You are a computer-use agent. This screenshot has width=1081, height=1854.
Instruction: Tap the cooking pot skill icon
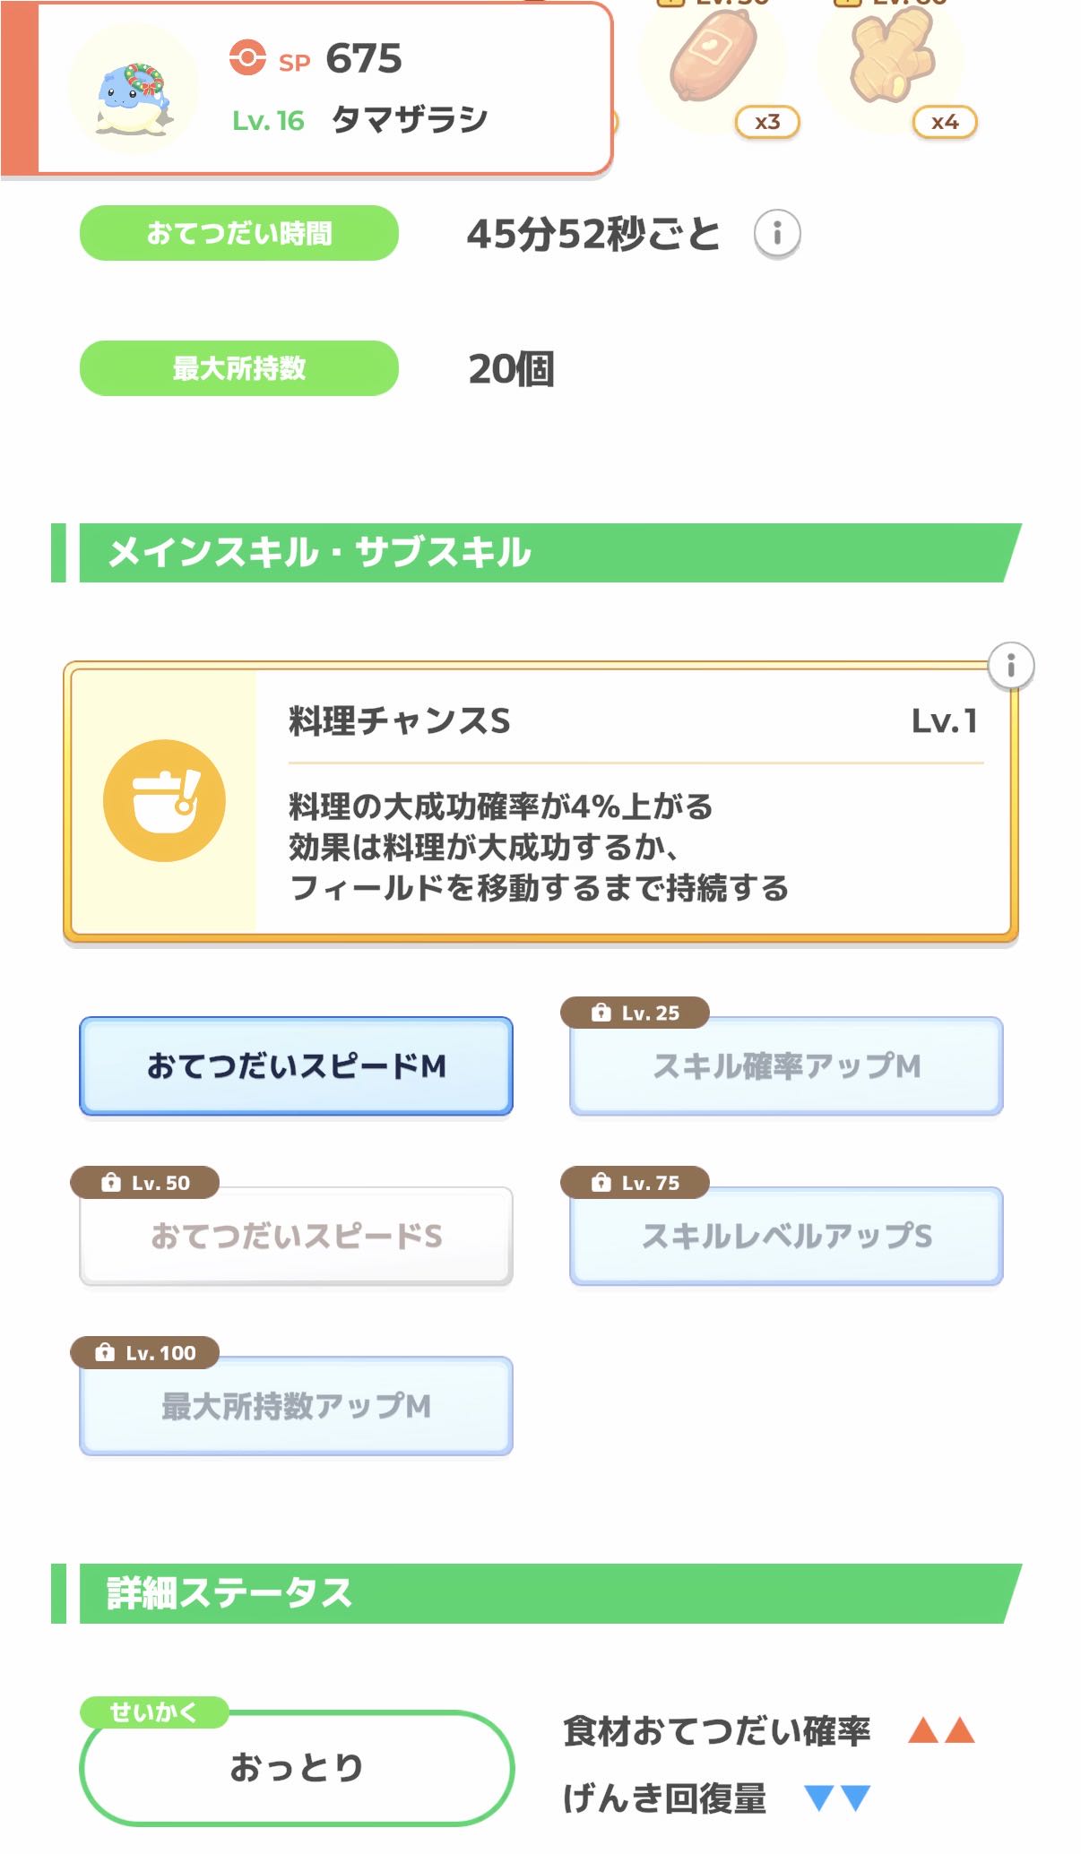164,801
